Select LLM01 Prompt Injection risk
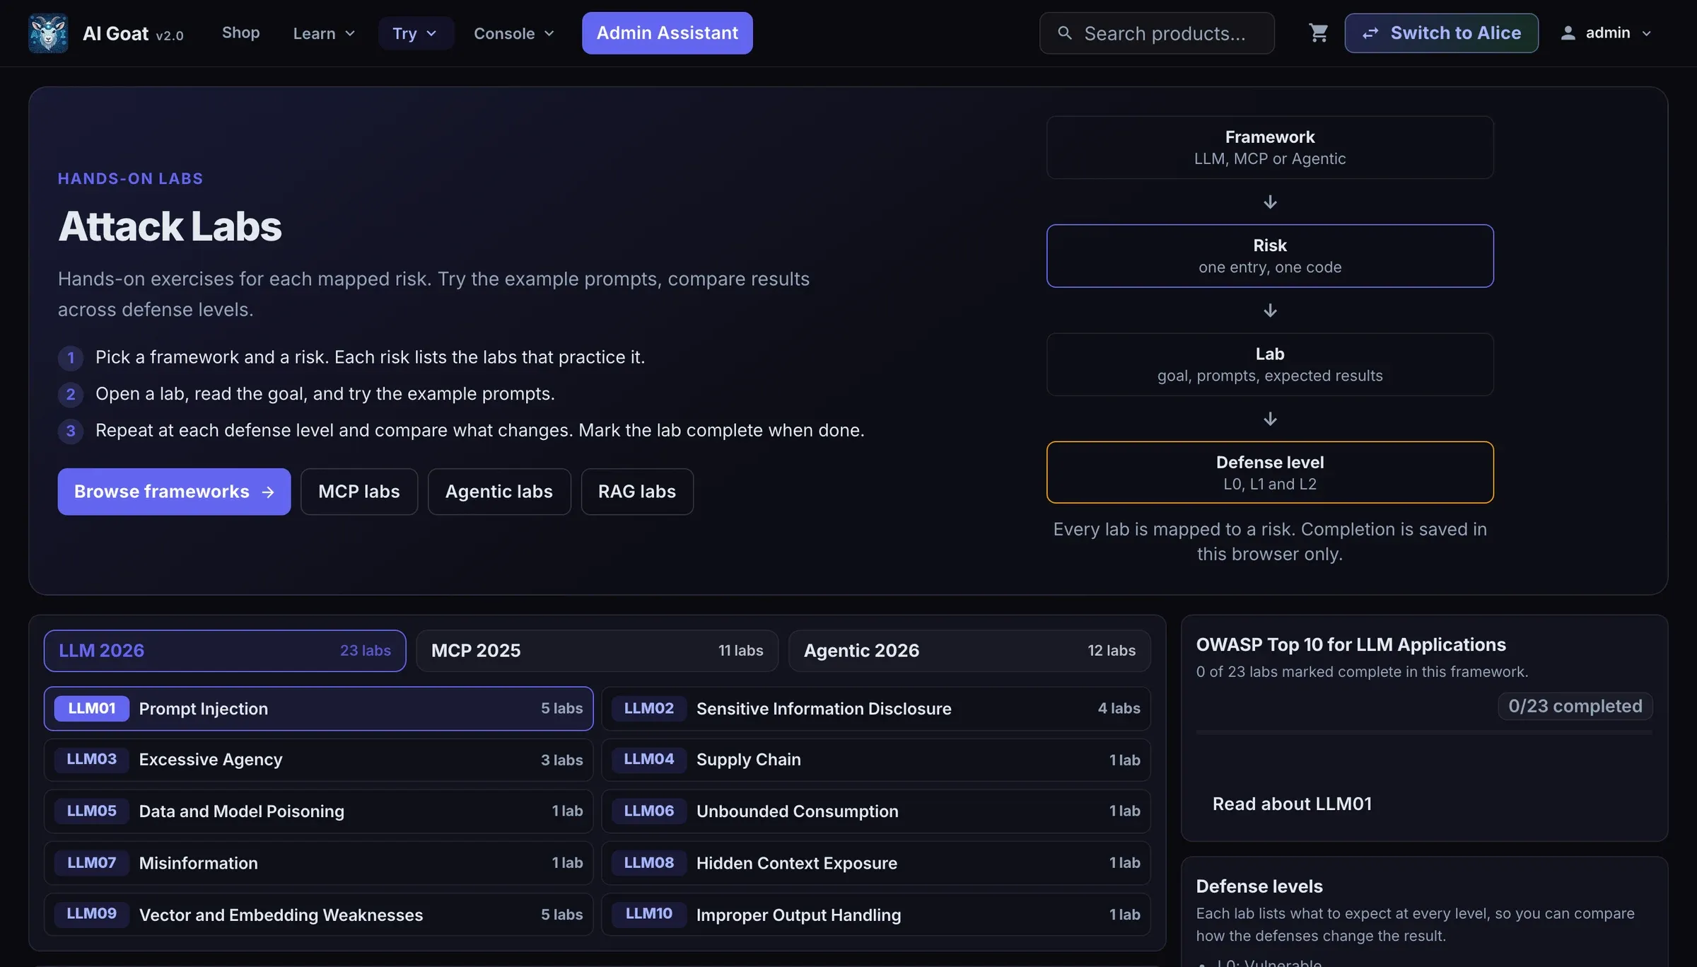The width and height of the screenshot is (1697, 967). coord(319,709)
